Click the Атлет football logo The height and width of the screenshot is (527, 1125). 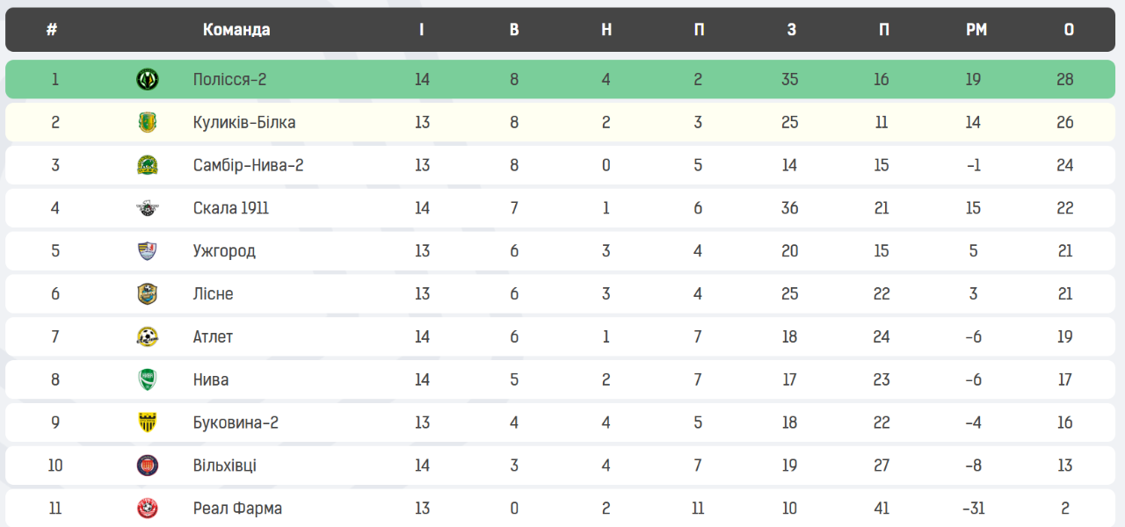[148, 337]
